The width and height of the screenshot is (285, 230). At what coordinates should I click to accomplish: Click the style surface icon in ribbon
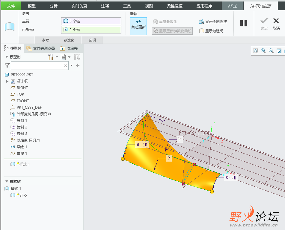(x=10, y=27)
